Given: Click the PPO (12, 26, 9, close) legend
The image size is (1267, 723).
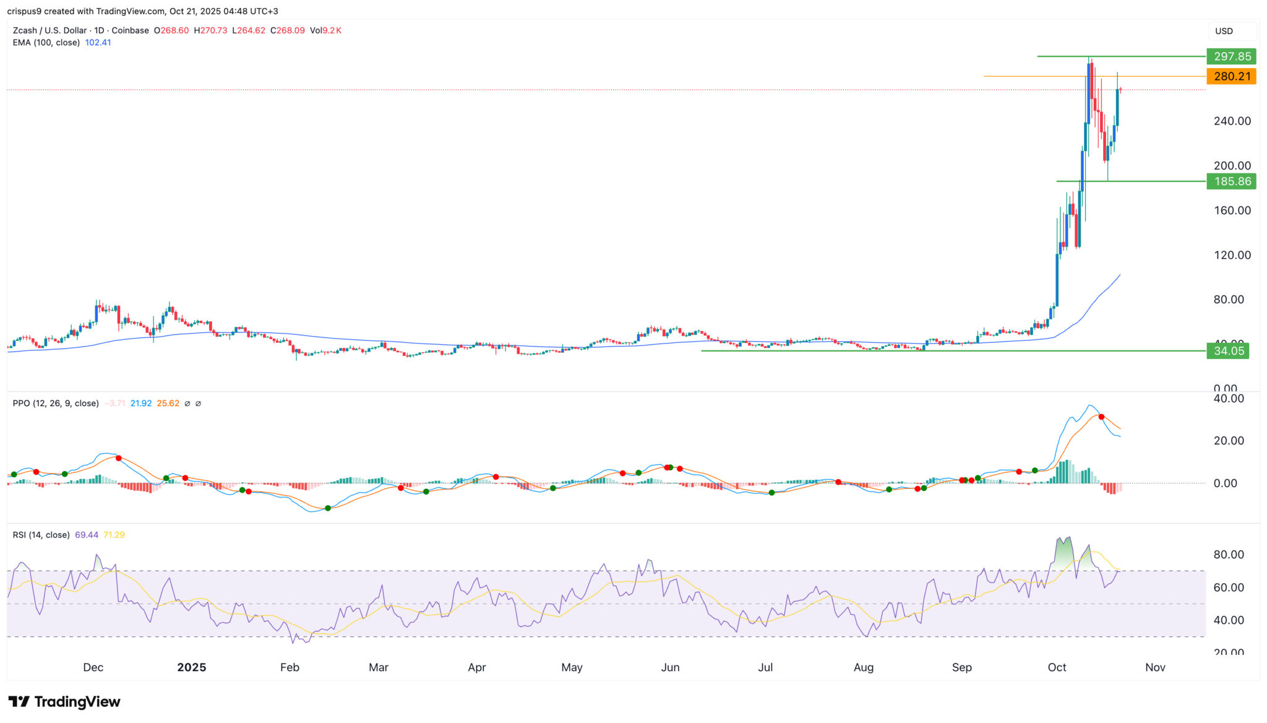Looking at the screenshot, I should coord(56,403).
